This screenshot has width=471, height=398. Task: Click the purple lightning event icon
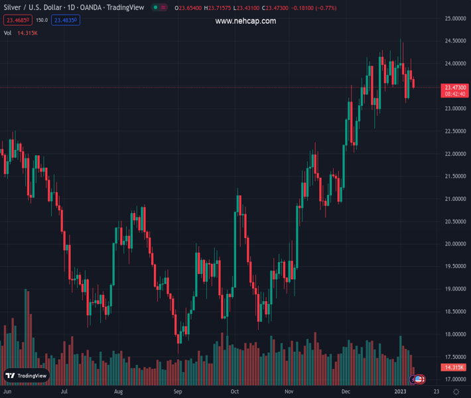point(413,379)
